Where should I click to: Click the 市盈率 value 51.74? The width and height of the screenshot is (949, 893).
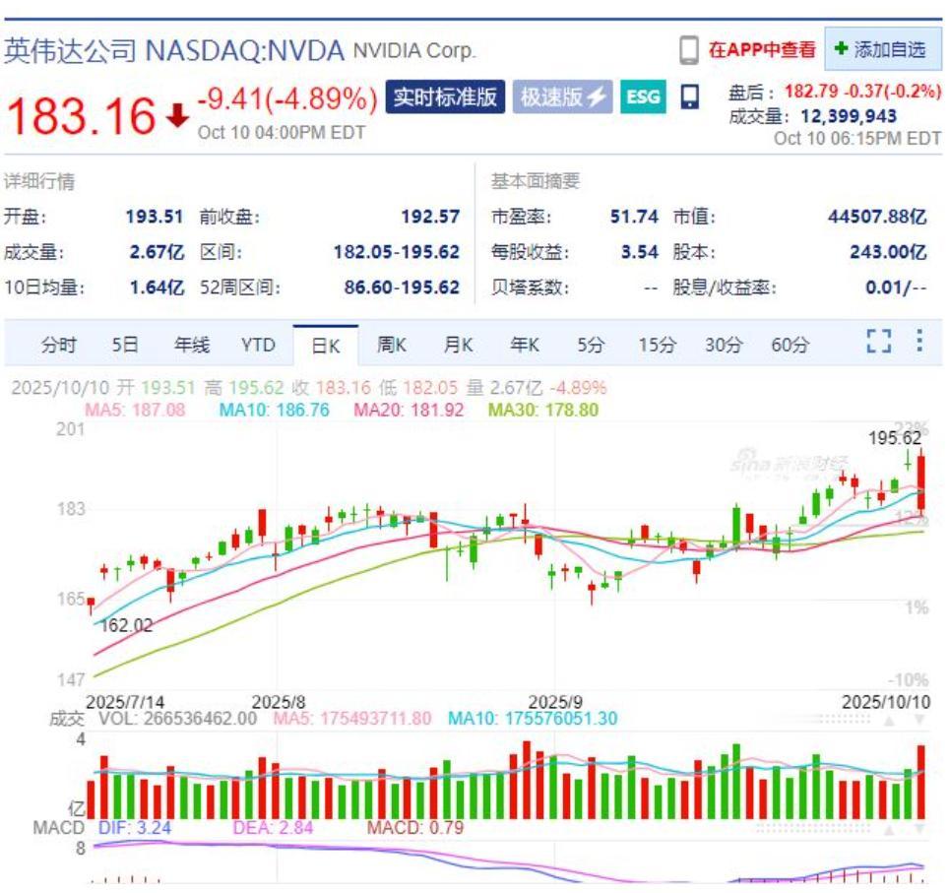634,217
